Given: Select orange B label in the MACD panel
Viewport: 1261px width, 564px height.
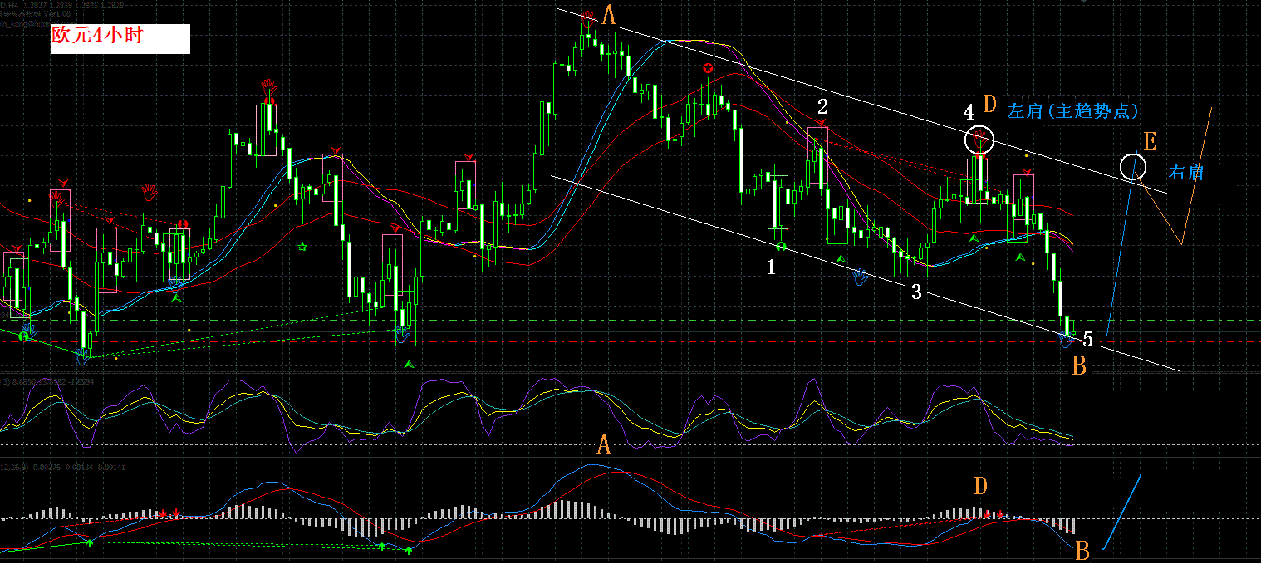Looking at the screenshot, I should (x=1082, y=550).
